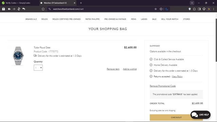Click the Returns accepted checkmark icon
The image size is (217, 122).
click(x=151, y=76)
